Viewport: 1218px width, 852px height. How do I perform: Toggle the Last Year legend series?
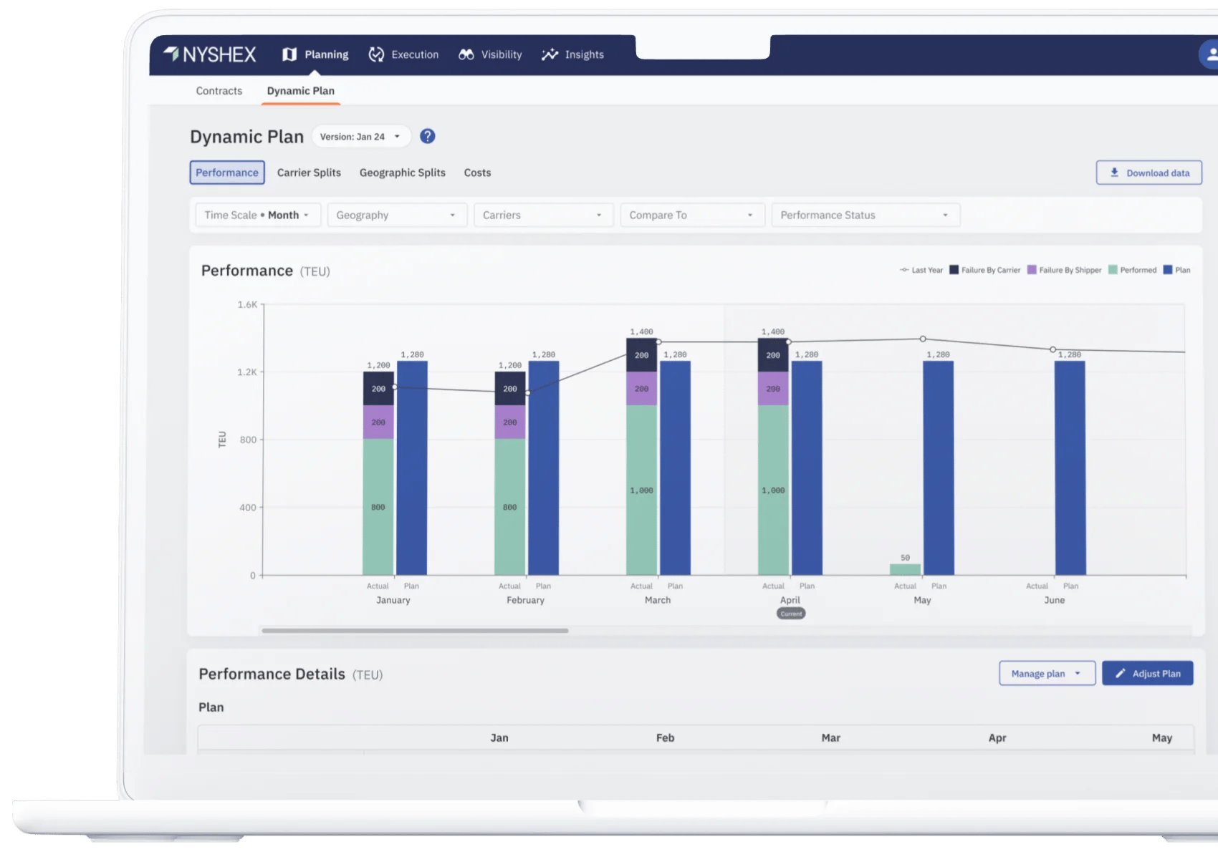921,270
